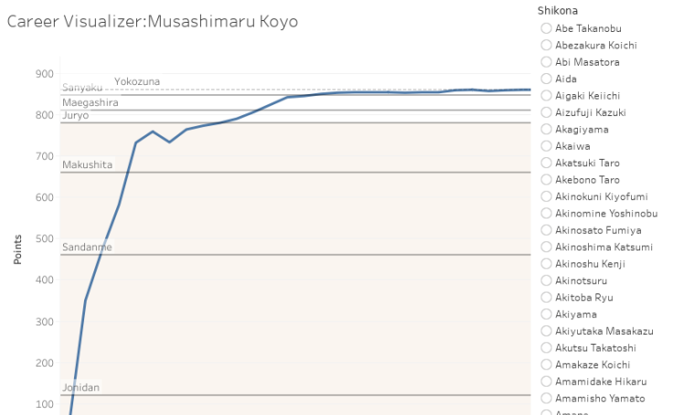
Task: Select the Amakaze Koichi option
Action: click(547, 365)
